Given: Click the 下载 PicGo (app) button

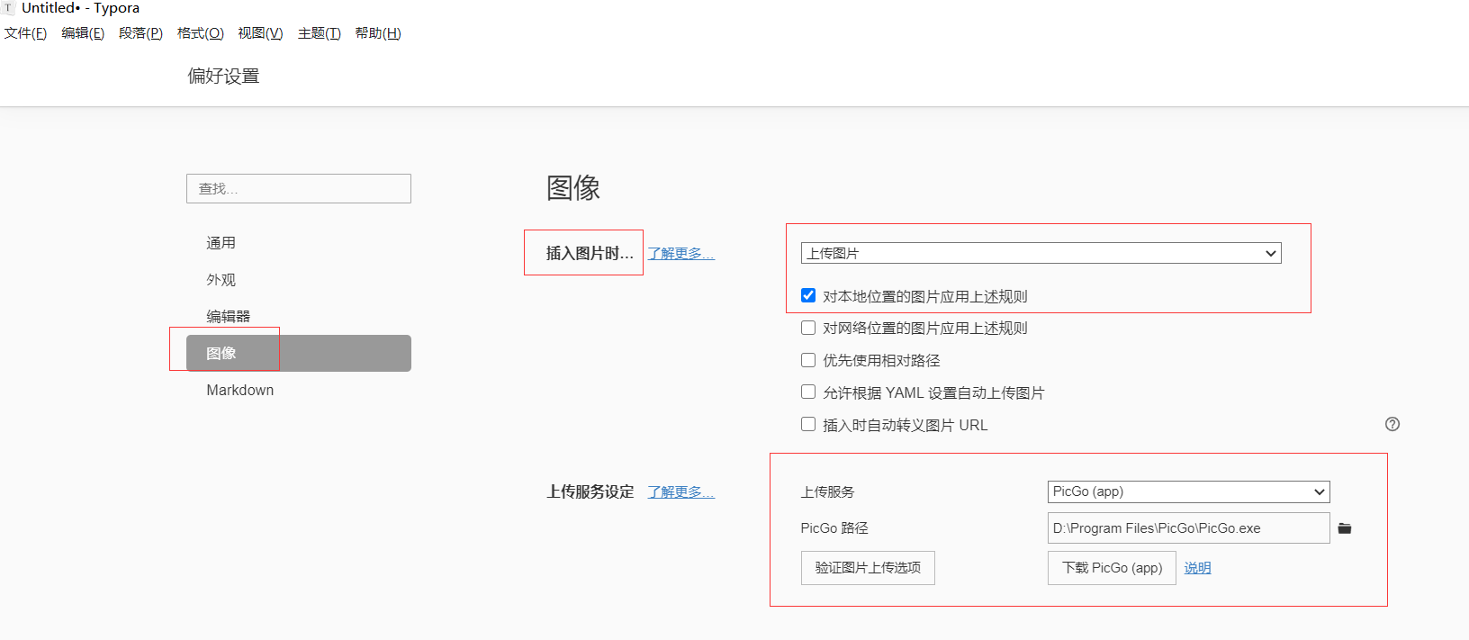Looking at the screenshot, I should 1112,568.
